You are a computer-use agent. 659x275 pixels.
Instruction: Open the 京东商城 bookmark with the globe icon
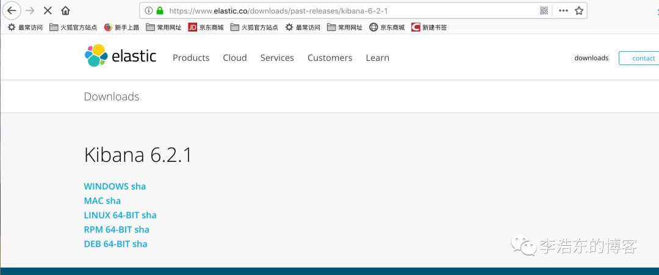pyautogui.click(x=387, y=27)
